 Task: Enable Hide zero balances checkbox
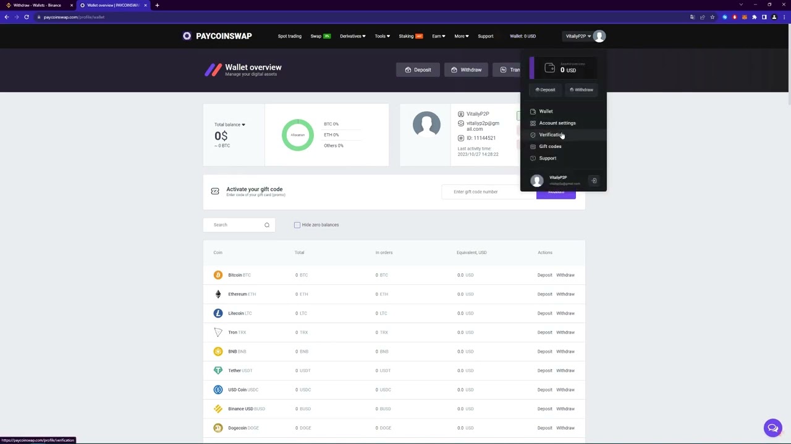tap(297, 225)
